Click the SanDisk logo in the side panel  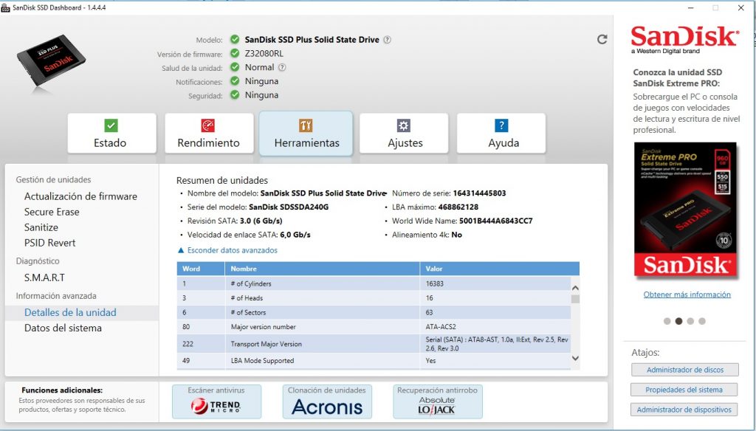tap(684, 39)
